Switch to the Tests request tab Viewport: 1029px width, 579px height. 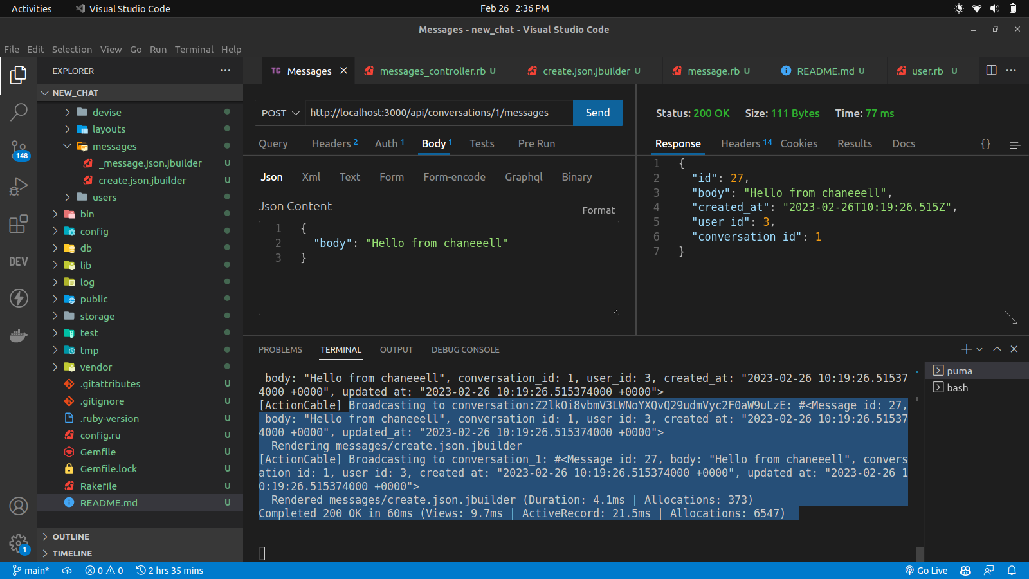pos(482,143)
